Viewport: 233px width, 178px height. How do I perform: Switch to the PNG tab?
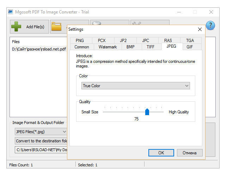point(81,41)
